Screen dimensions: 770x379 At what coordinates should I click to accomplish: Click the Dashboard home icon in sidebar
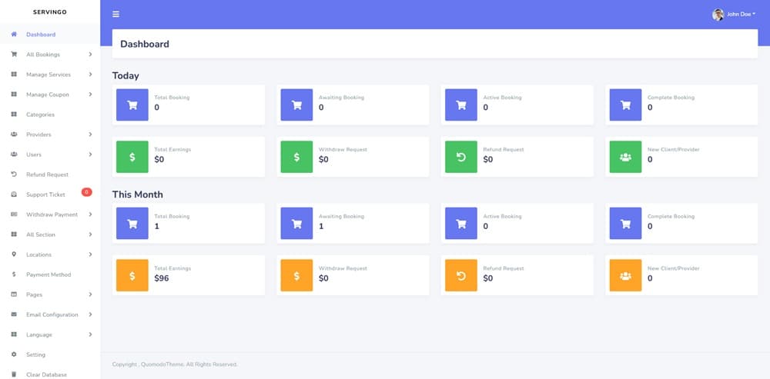[14, 35]
